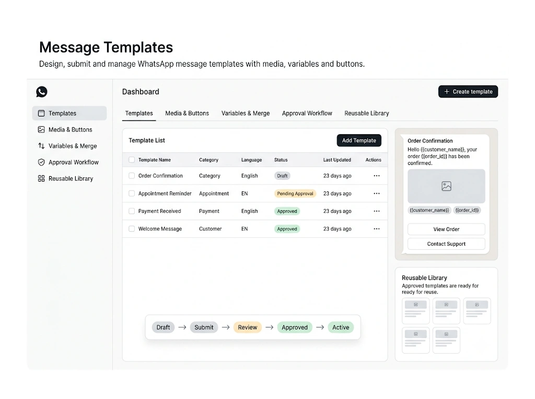The height and width of the screenshot is (399, 535).
Task: Click the Category column header
Action: tap(208, 160)
